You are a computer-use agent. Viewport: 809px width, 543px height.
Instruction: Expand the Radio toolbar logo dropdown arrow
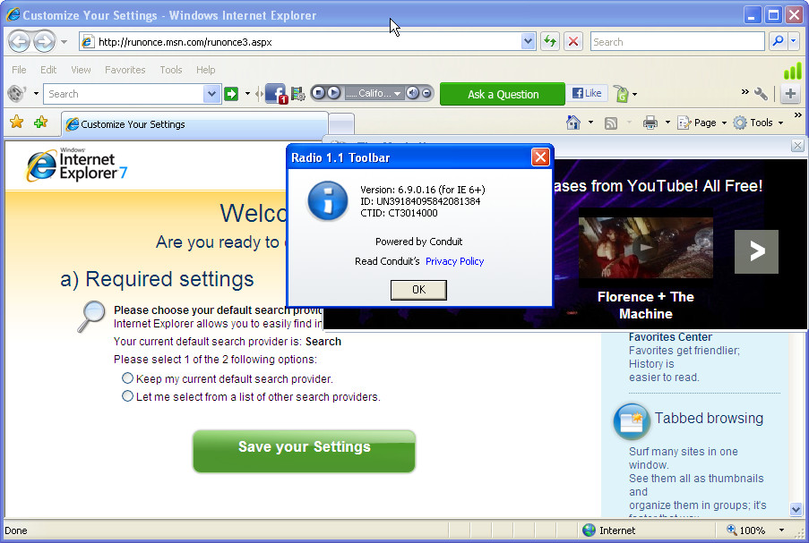(x=36, y=94)
